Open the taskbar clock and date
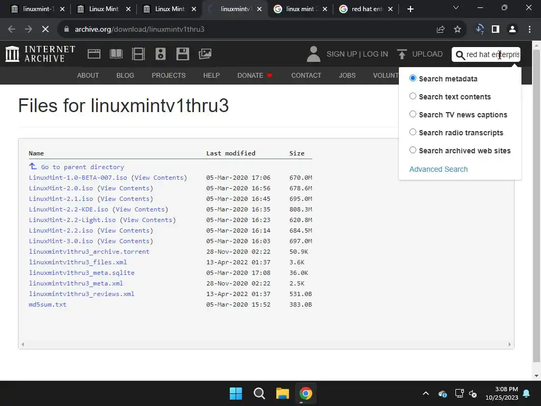This screenshot has width=541, height=406. click(502, 393)
